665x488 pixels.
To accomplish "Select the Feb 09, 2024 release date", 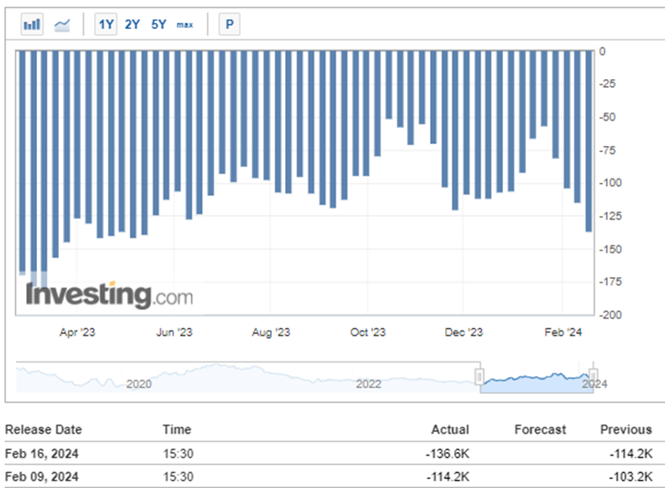I will (x=41, y=477).
